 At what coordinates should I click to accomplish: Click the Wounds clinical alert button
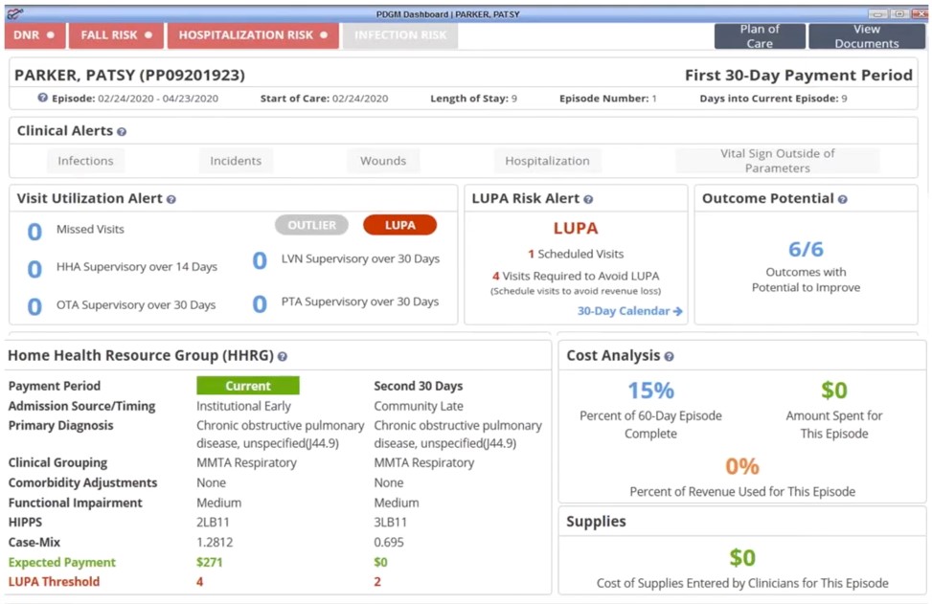point(383,161)
